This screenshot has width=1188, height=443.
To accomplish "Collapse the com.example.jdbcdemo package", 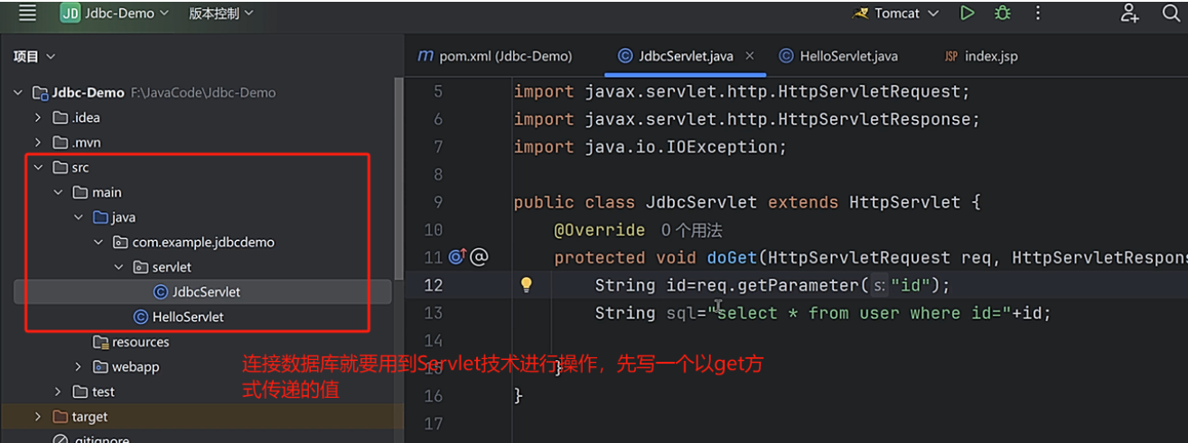I will click(98, 242).
